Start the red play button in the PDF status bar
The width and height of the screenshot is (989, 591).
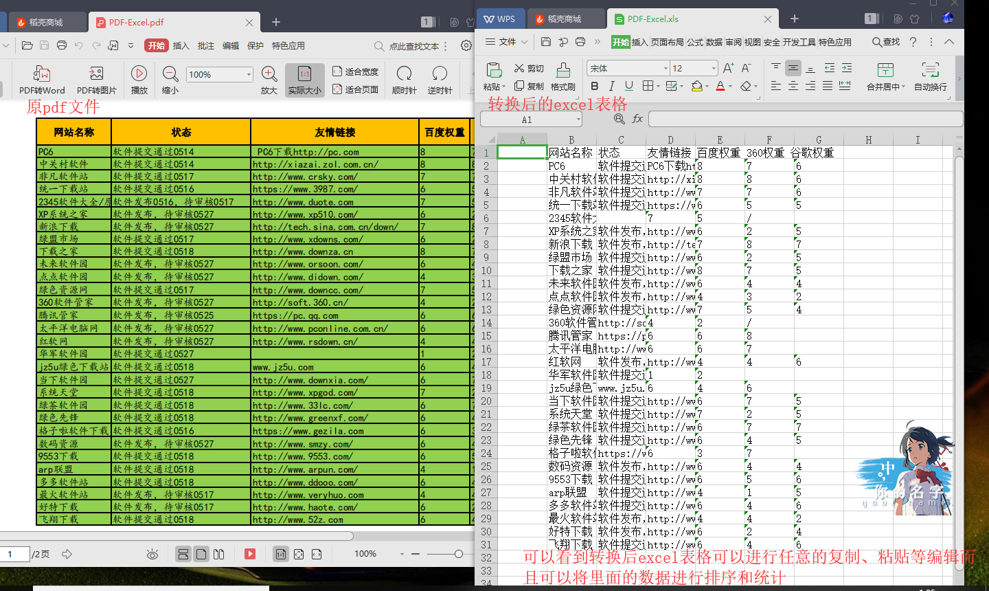click(250, 554)
